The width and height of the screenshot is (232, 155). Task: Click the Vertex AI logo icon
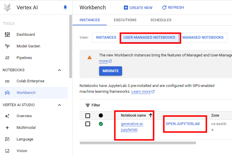7,7
